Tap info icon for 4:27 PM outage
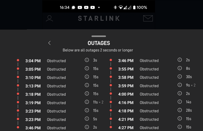 coord(180,127)
